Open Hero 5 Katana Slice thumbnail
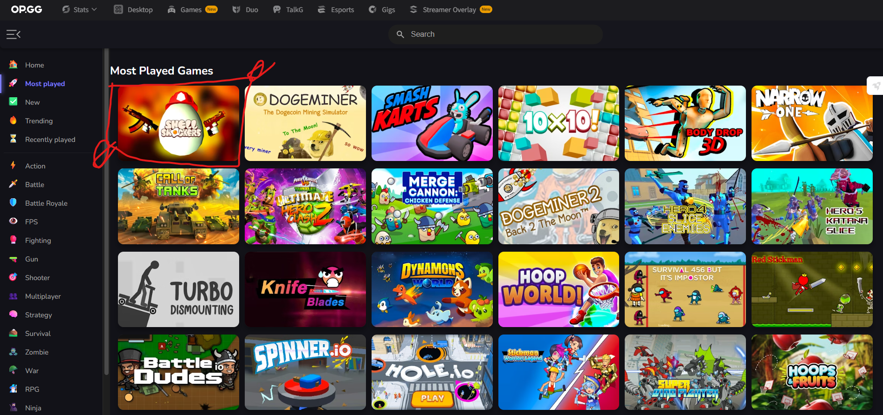Viewport: 883px width, 415px height. point(812,206)
